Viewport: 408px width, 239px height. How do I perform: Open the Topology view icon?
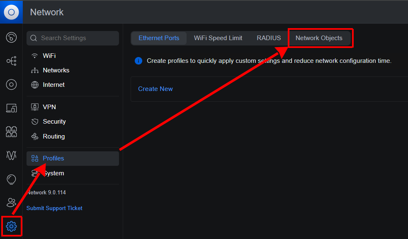pyautogui.click(x=11, y=61)
